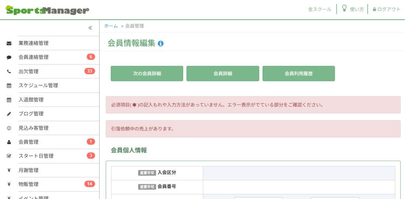The height and width of the screenshot is (199, 405).
Task: Click the blue info icon beside 会員情報編集
Action: tap(161, 44)
